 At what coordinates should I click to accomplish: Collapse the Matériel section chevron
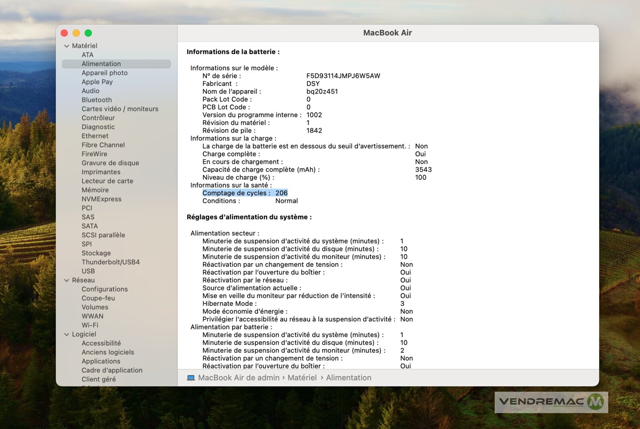pyautogui.click(x=67, y=46)
